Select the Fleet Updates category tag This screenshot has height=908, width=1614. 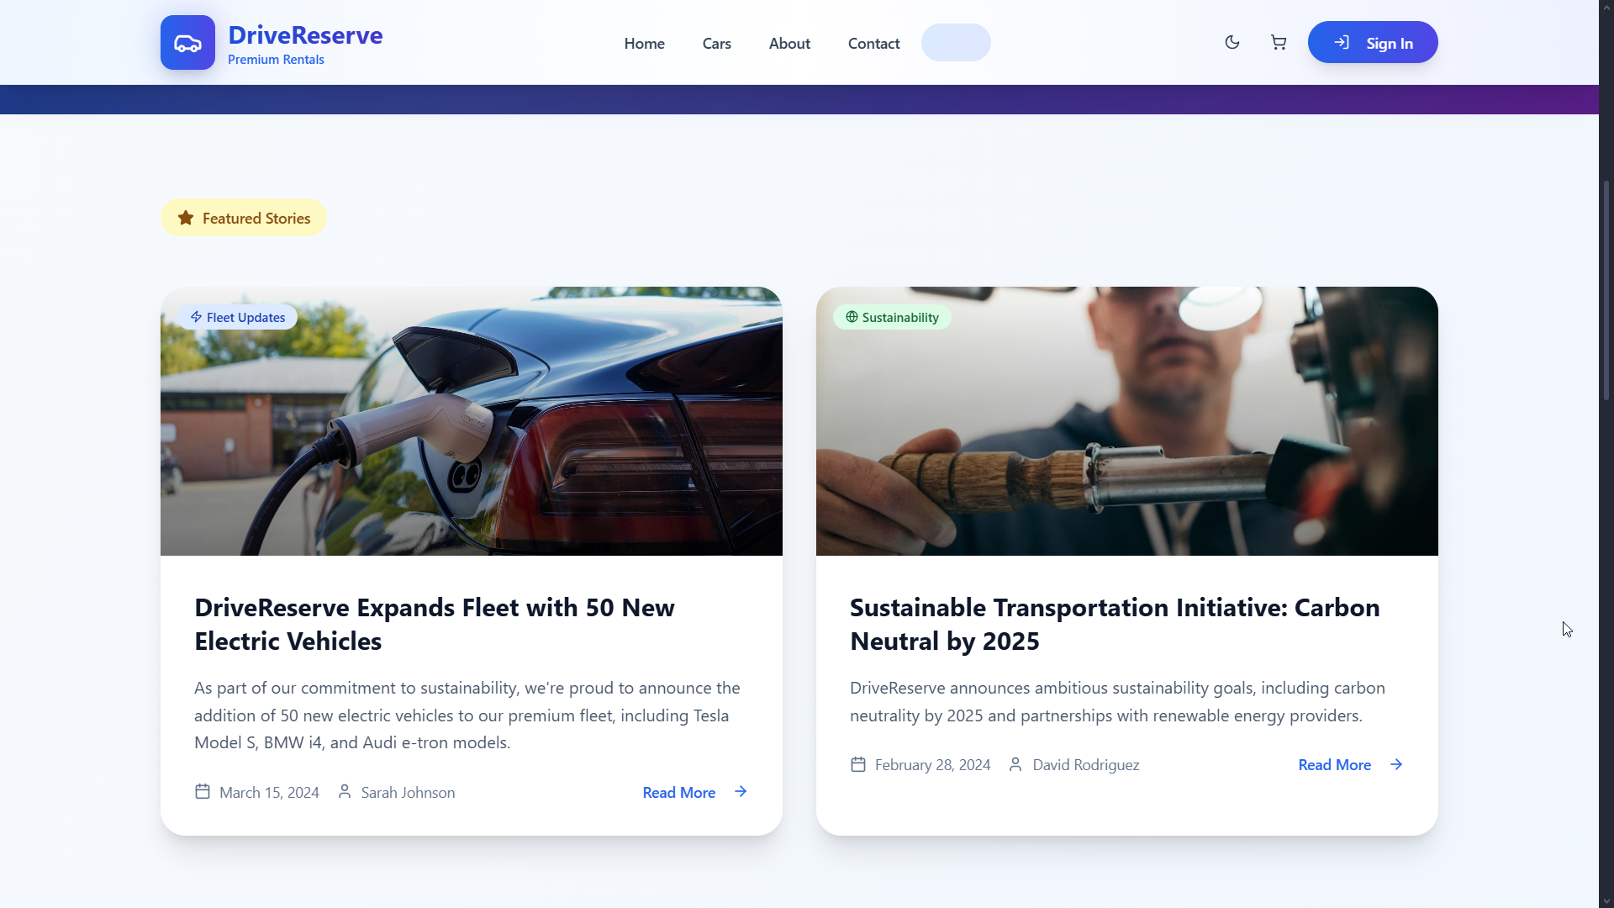[x=237, y=317]
